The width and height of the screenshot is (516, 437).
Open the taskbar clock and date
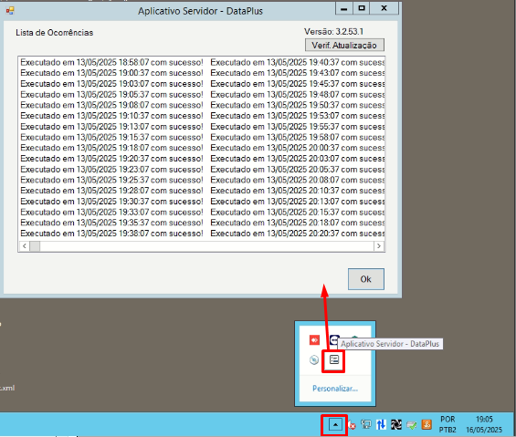484,424
